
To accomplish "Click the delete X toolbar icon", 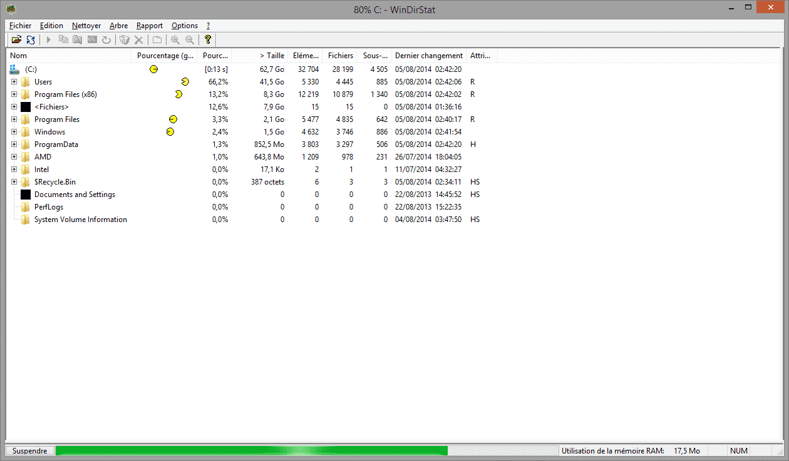I will pyautogui.click(x=139, y=40).
